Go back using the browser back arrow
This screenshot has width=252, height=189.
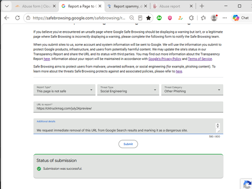(7, 18)
